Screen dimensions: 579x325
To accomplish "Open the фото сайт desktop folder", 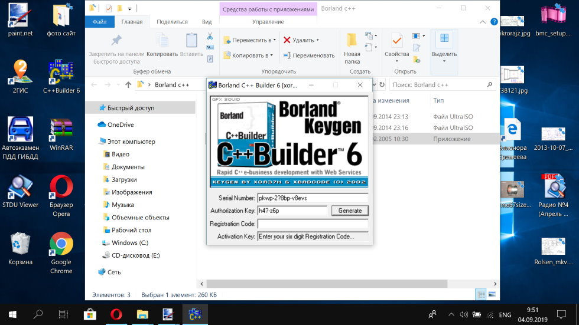I will (61, 20).
